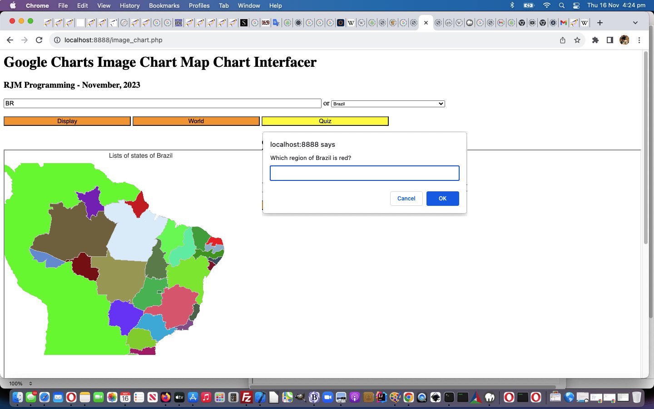Reload the current page
654x409 pixels.
pos(39,40)
